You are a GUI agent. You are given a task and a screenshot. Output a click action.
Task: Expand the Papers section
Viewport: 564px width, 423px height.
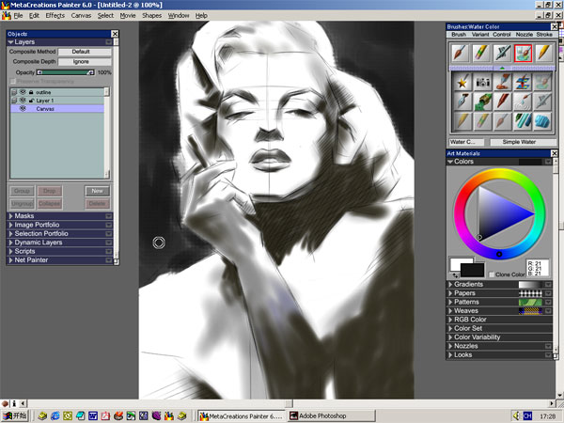pos(450,293)
